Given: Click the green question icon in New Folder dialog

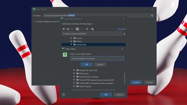Looking at the screenshot, I should pyautogui.click(x=65, y=55).
